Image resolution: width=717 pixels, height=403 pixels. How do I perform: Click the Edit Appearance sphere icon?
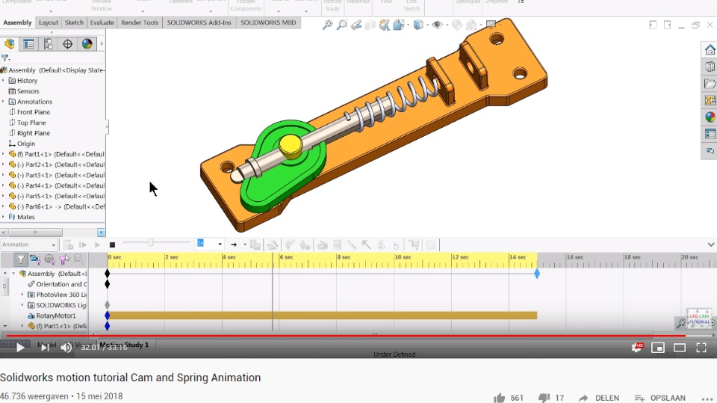coord(457,25)
